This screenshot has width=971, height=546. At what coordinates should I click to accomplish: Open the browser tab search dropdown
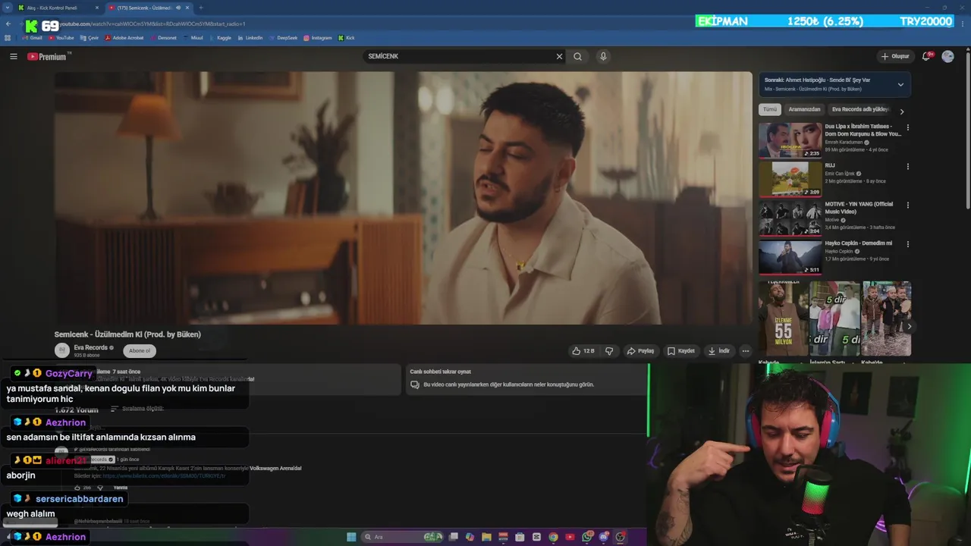[7, 8]
